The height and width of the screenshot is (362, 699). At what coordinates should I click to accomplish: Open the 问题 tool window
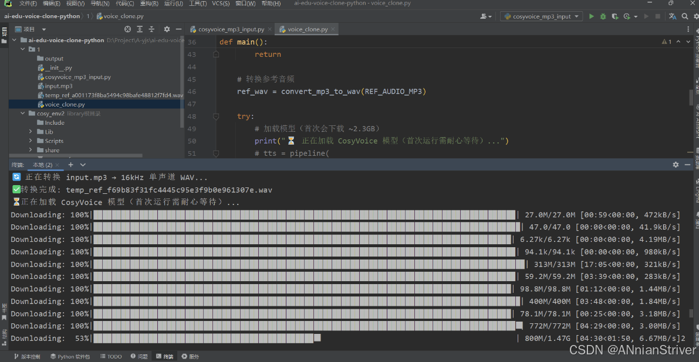point(139,357)
